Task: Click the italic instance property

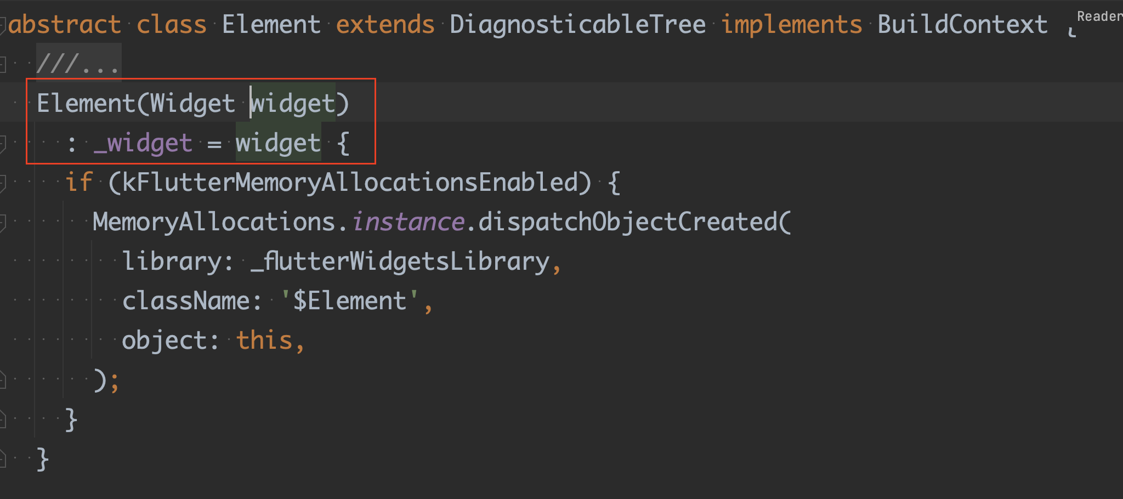Action: (408, 222)
